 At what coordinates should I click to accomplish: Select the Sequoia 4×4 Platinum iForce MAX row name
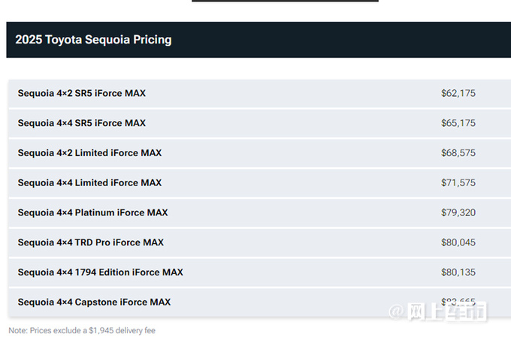pyautogui.click(x=92, y=213)
